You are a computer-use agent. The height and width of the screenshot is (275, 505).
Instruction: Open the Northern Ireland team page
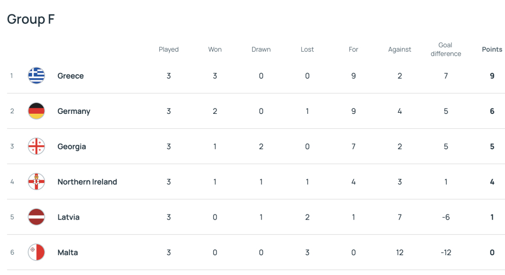point(87,182)
